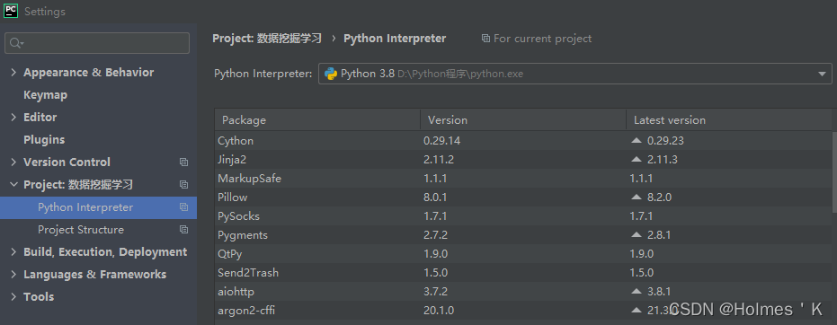837x325 pixels.
Task: Click upgrade arrow for Cython 0.29.23
Action: (636, 141)
